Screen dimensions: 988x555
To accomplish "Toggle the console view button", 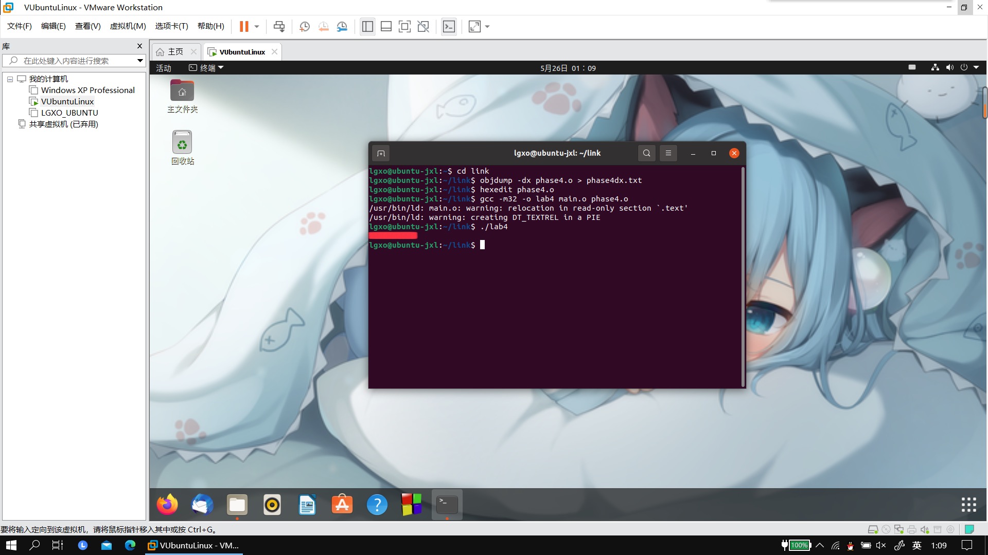I will [449, 27].
